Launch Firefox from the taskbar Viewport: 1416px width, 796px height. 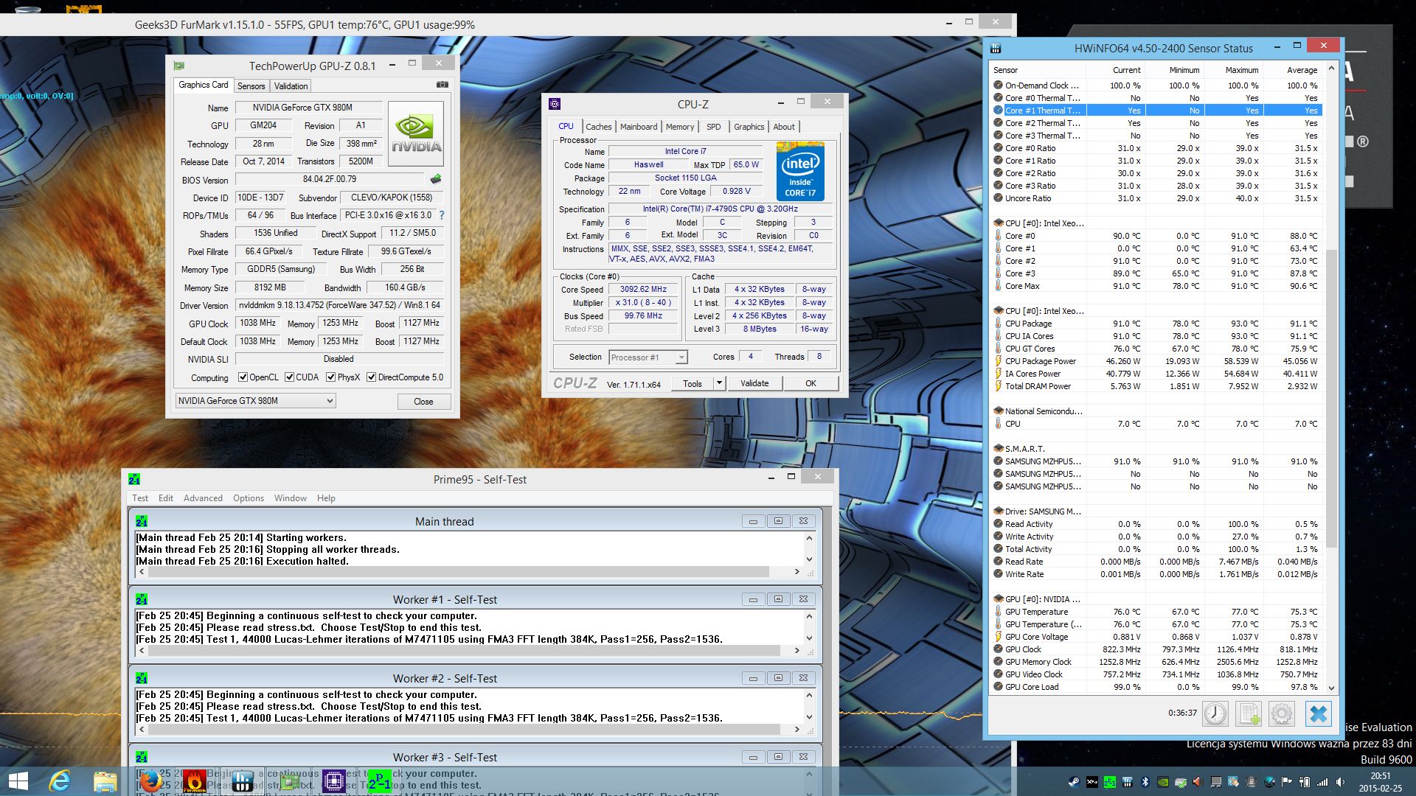click(150, 781)
